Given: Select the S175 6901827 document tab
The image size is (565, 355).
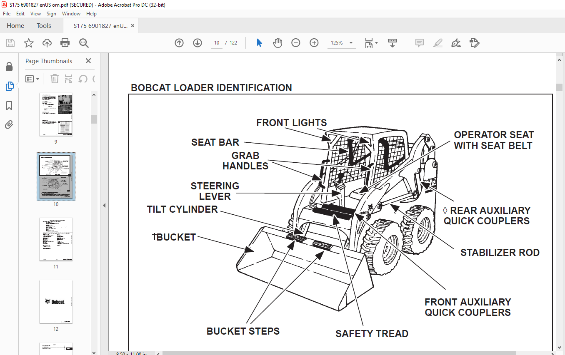Looking at the screenshot, I should [100, 26].
